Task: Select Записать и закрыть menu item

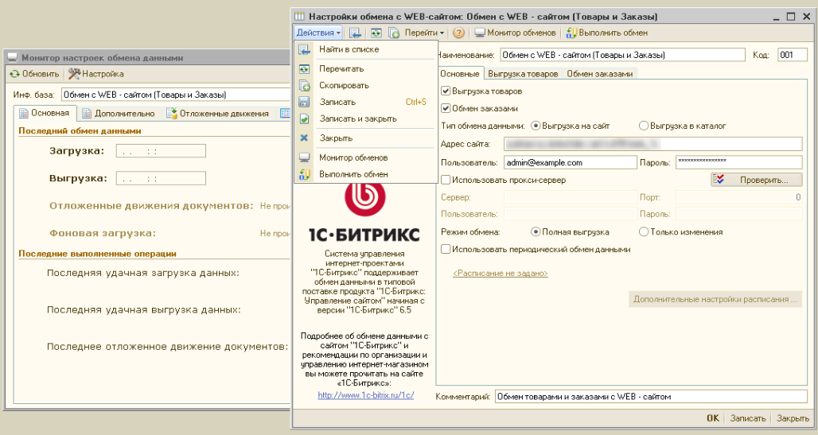Action: tap(357, 118)
